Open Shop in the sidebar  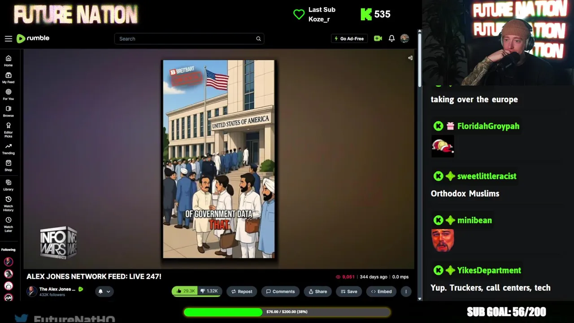point(8,166)
